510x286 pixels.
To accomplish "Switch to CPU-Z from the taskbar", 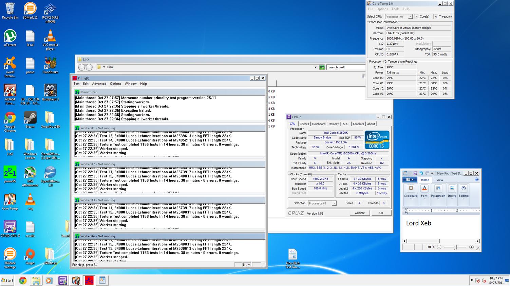I will [x=62, y=280].
